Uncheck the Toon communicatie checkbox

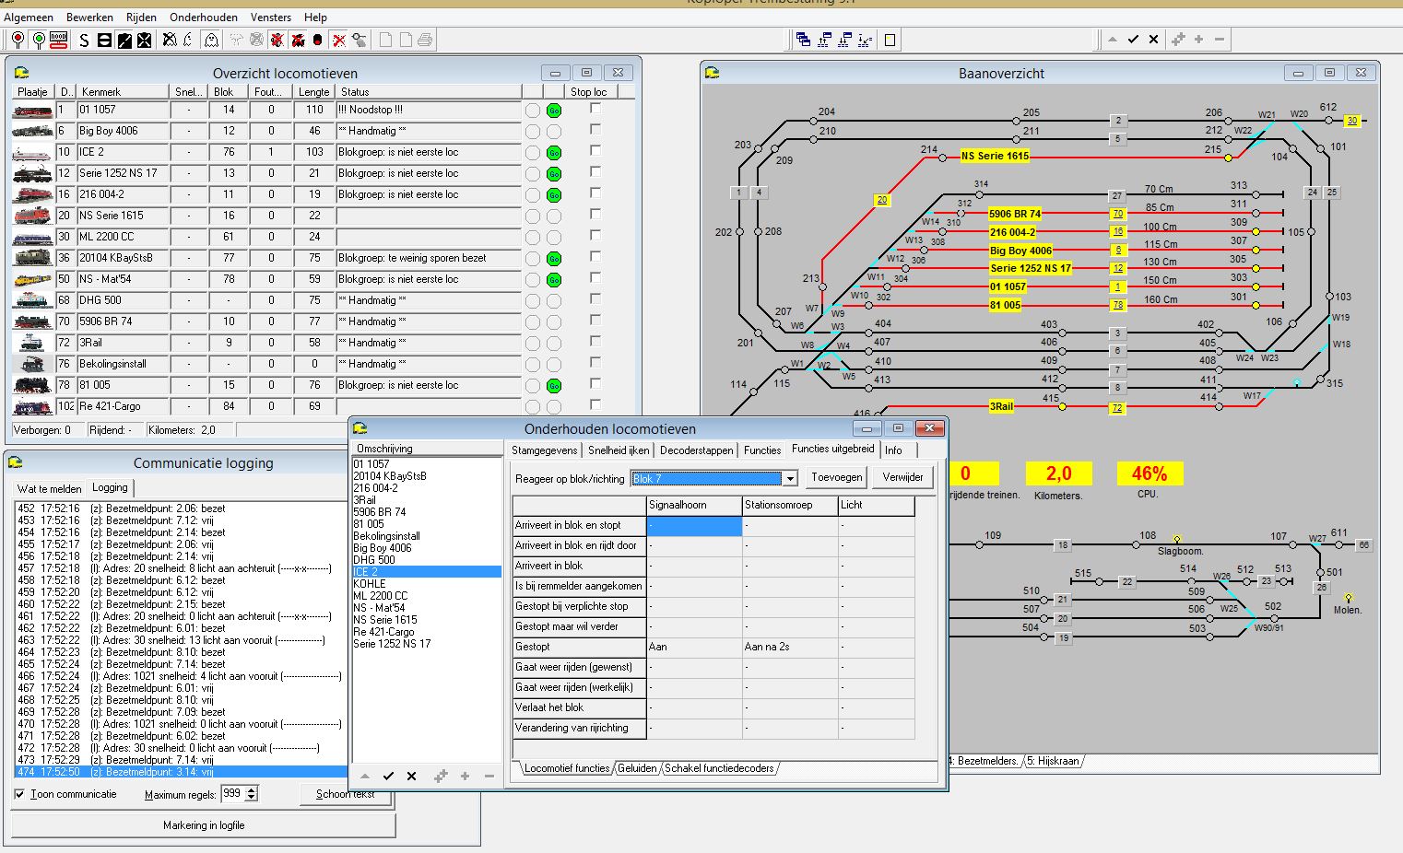[x=20, y=794]
